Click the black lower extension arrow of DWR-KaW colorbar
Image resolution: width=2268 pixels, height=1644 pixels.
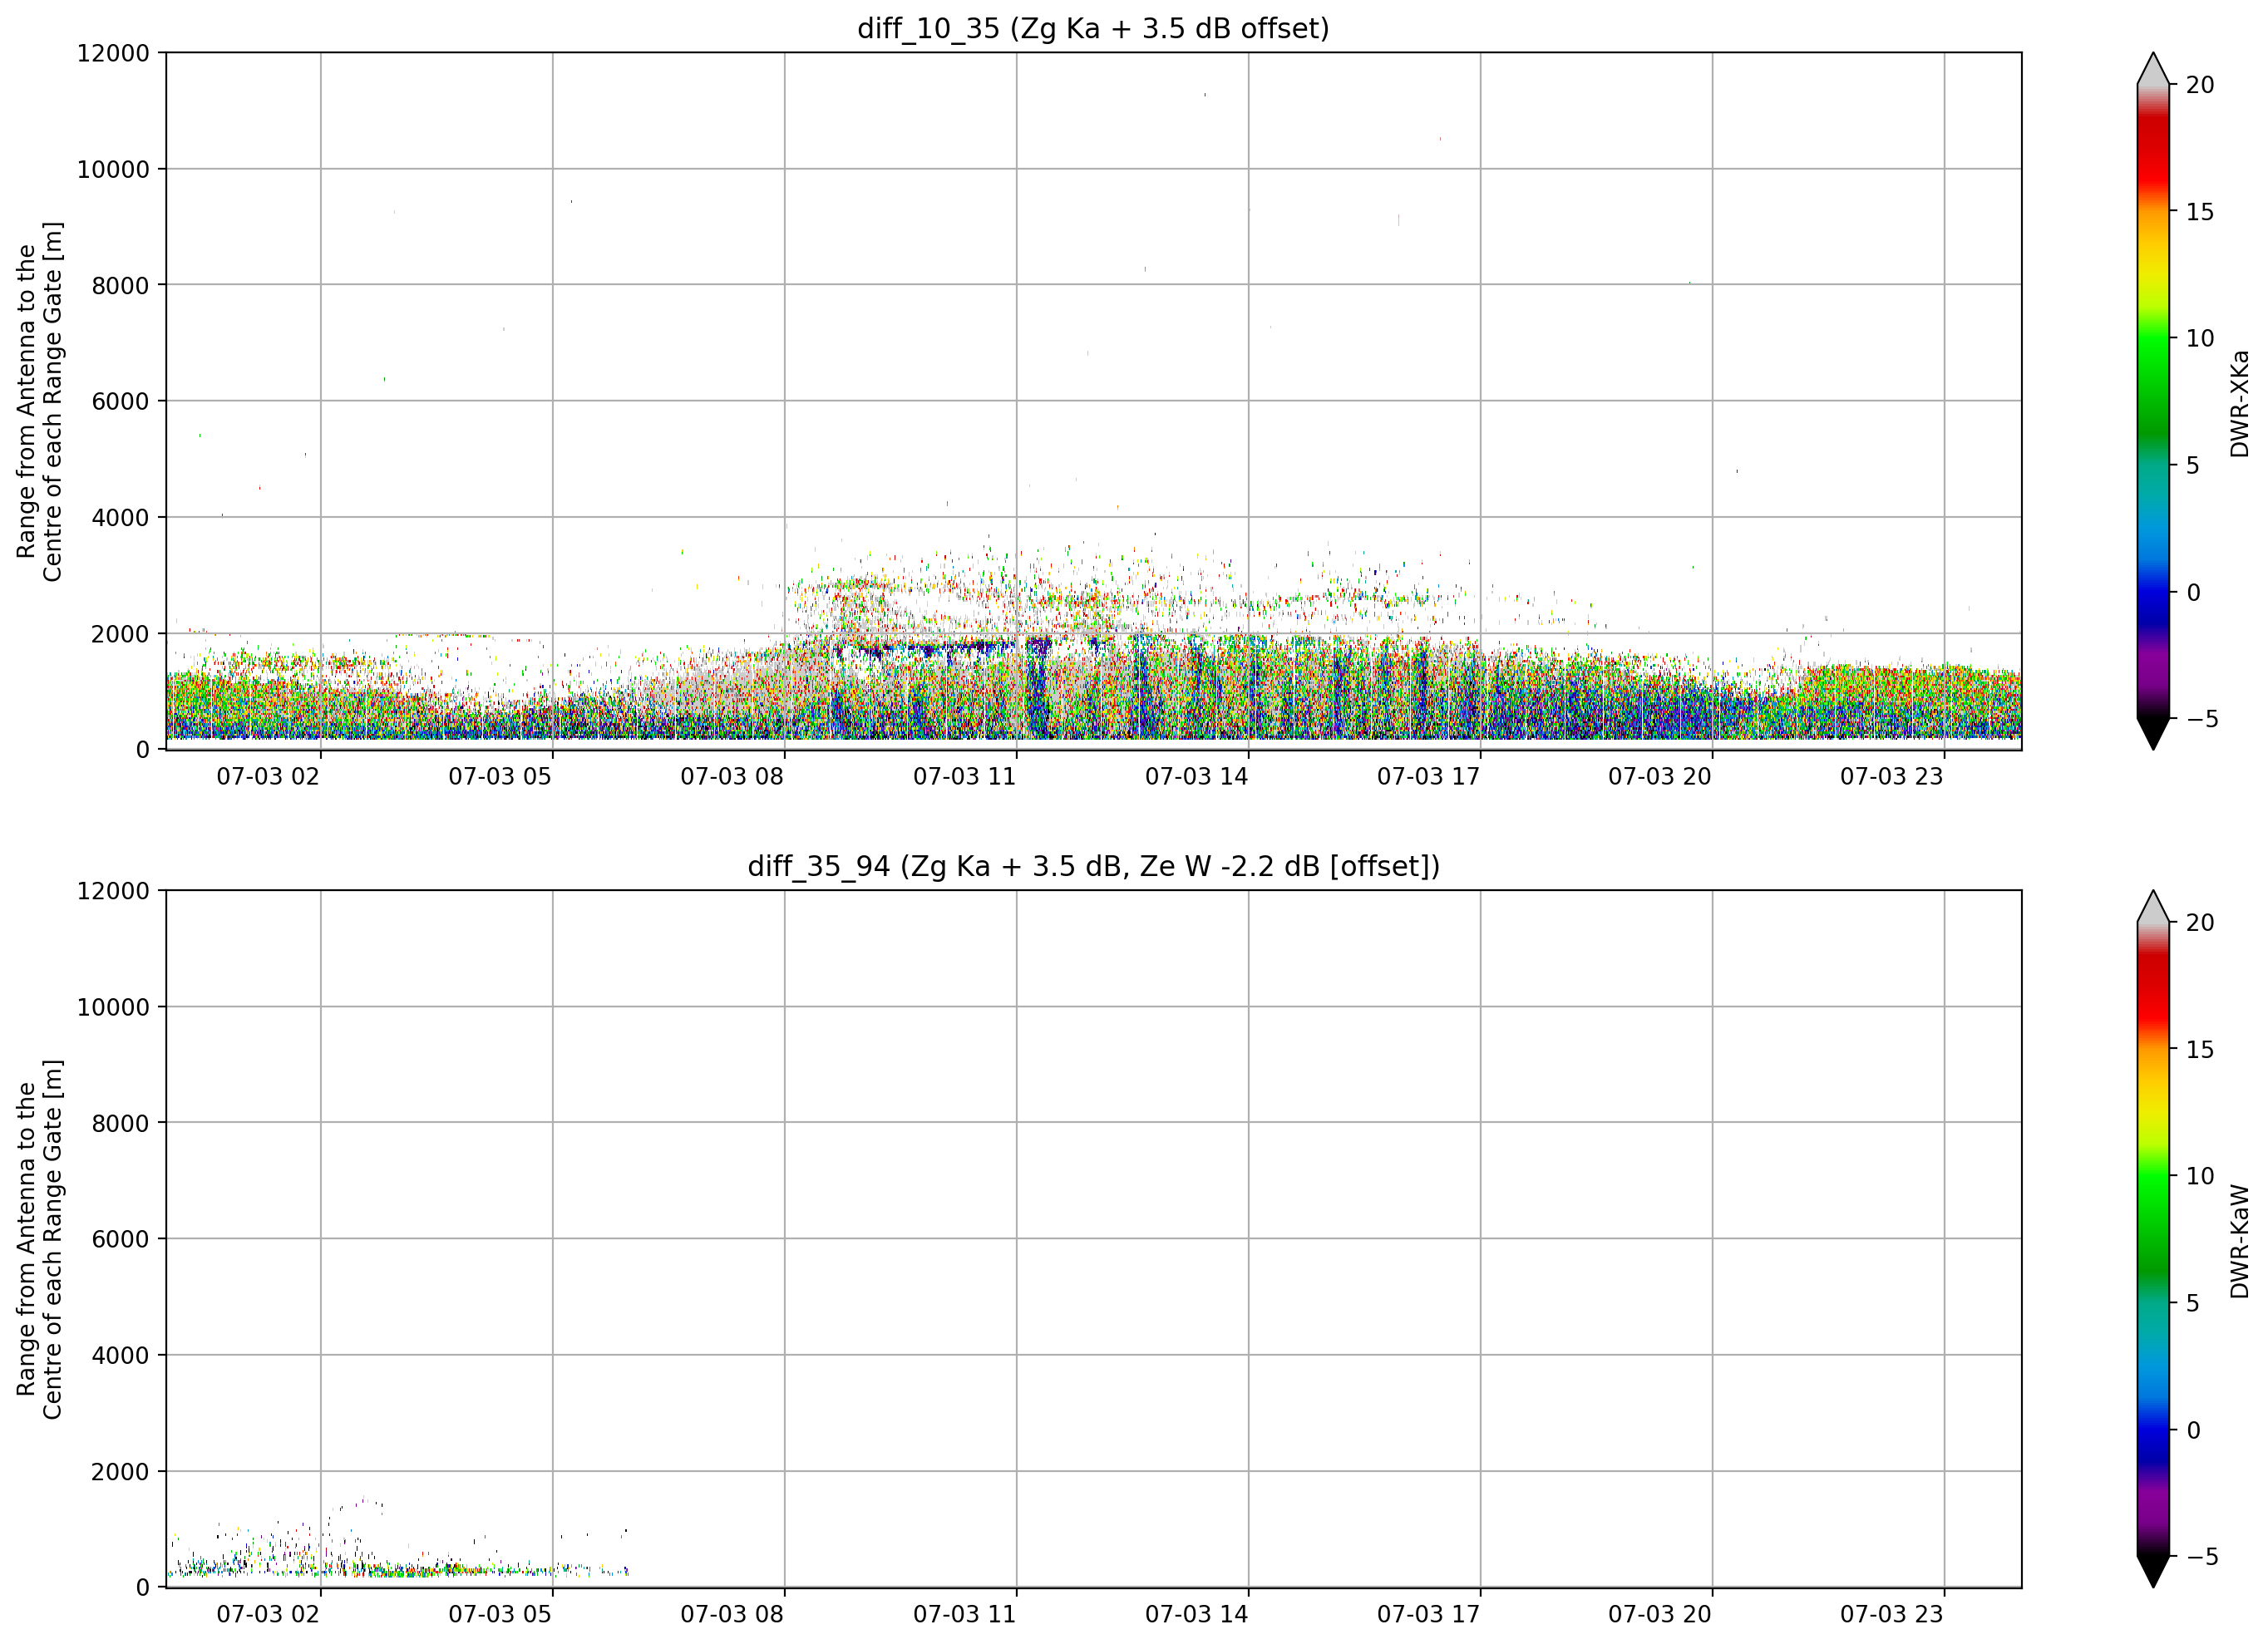(x=2153, y=1570)
